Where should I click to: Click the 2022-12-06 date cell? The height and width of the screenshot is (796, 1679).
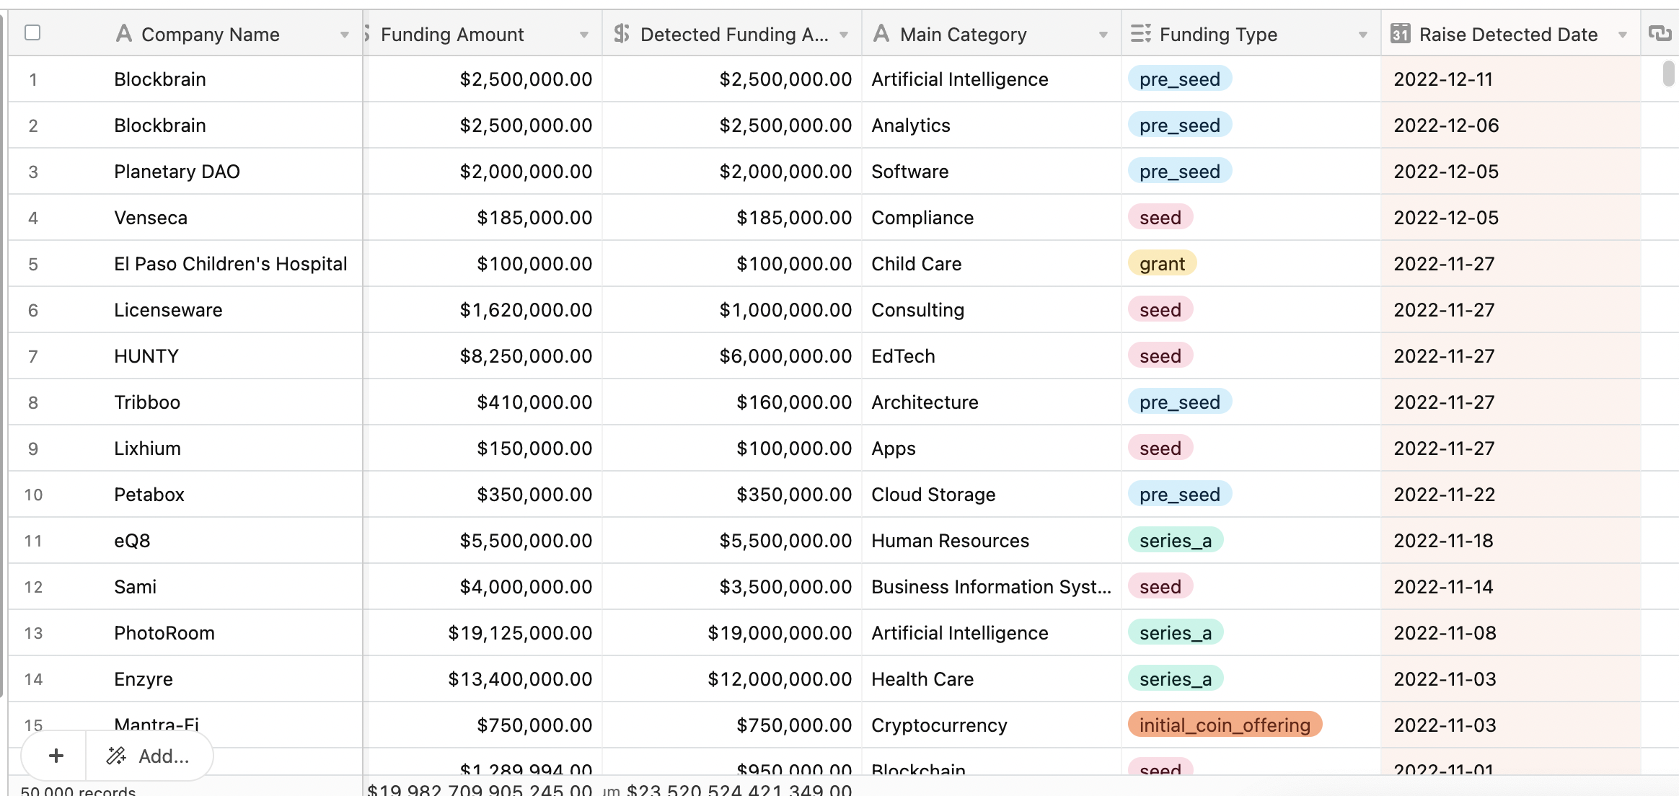point(1511,125)
